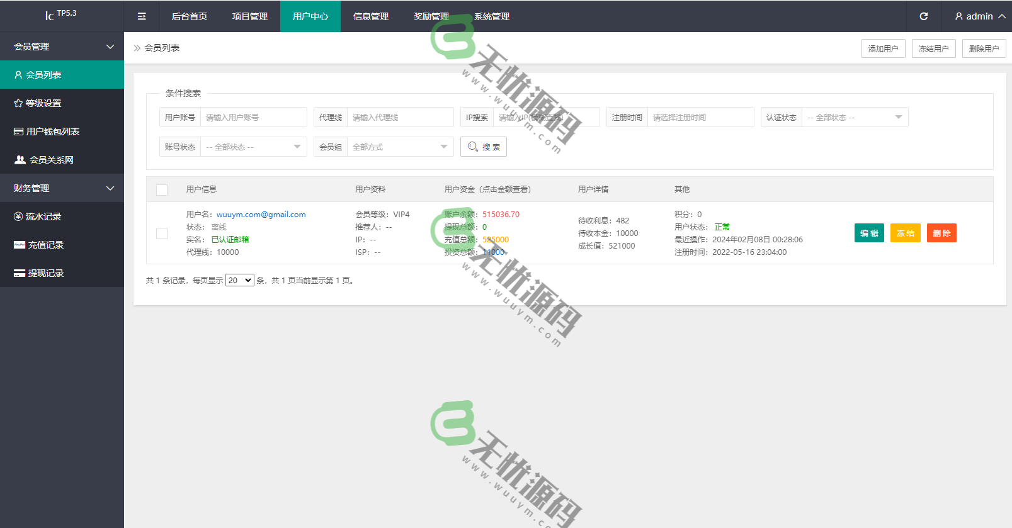The width and height of the screenshot is (1012, 528).
Task: Click the 搜索 button
Action: 484,147
